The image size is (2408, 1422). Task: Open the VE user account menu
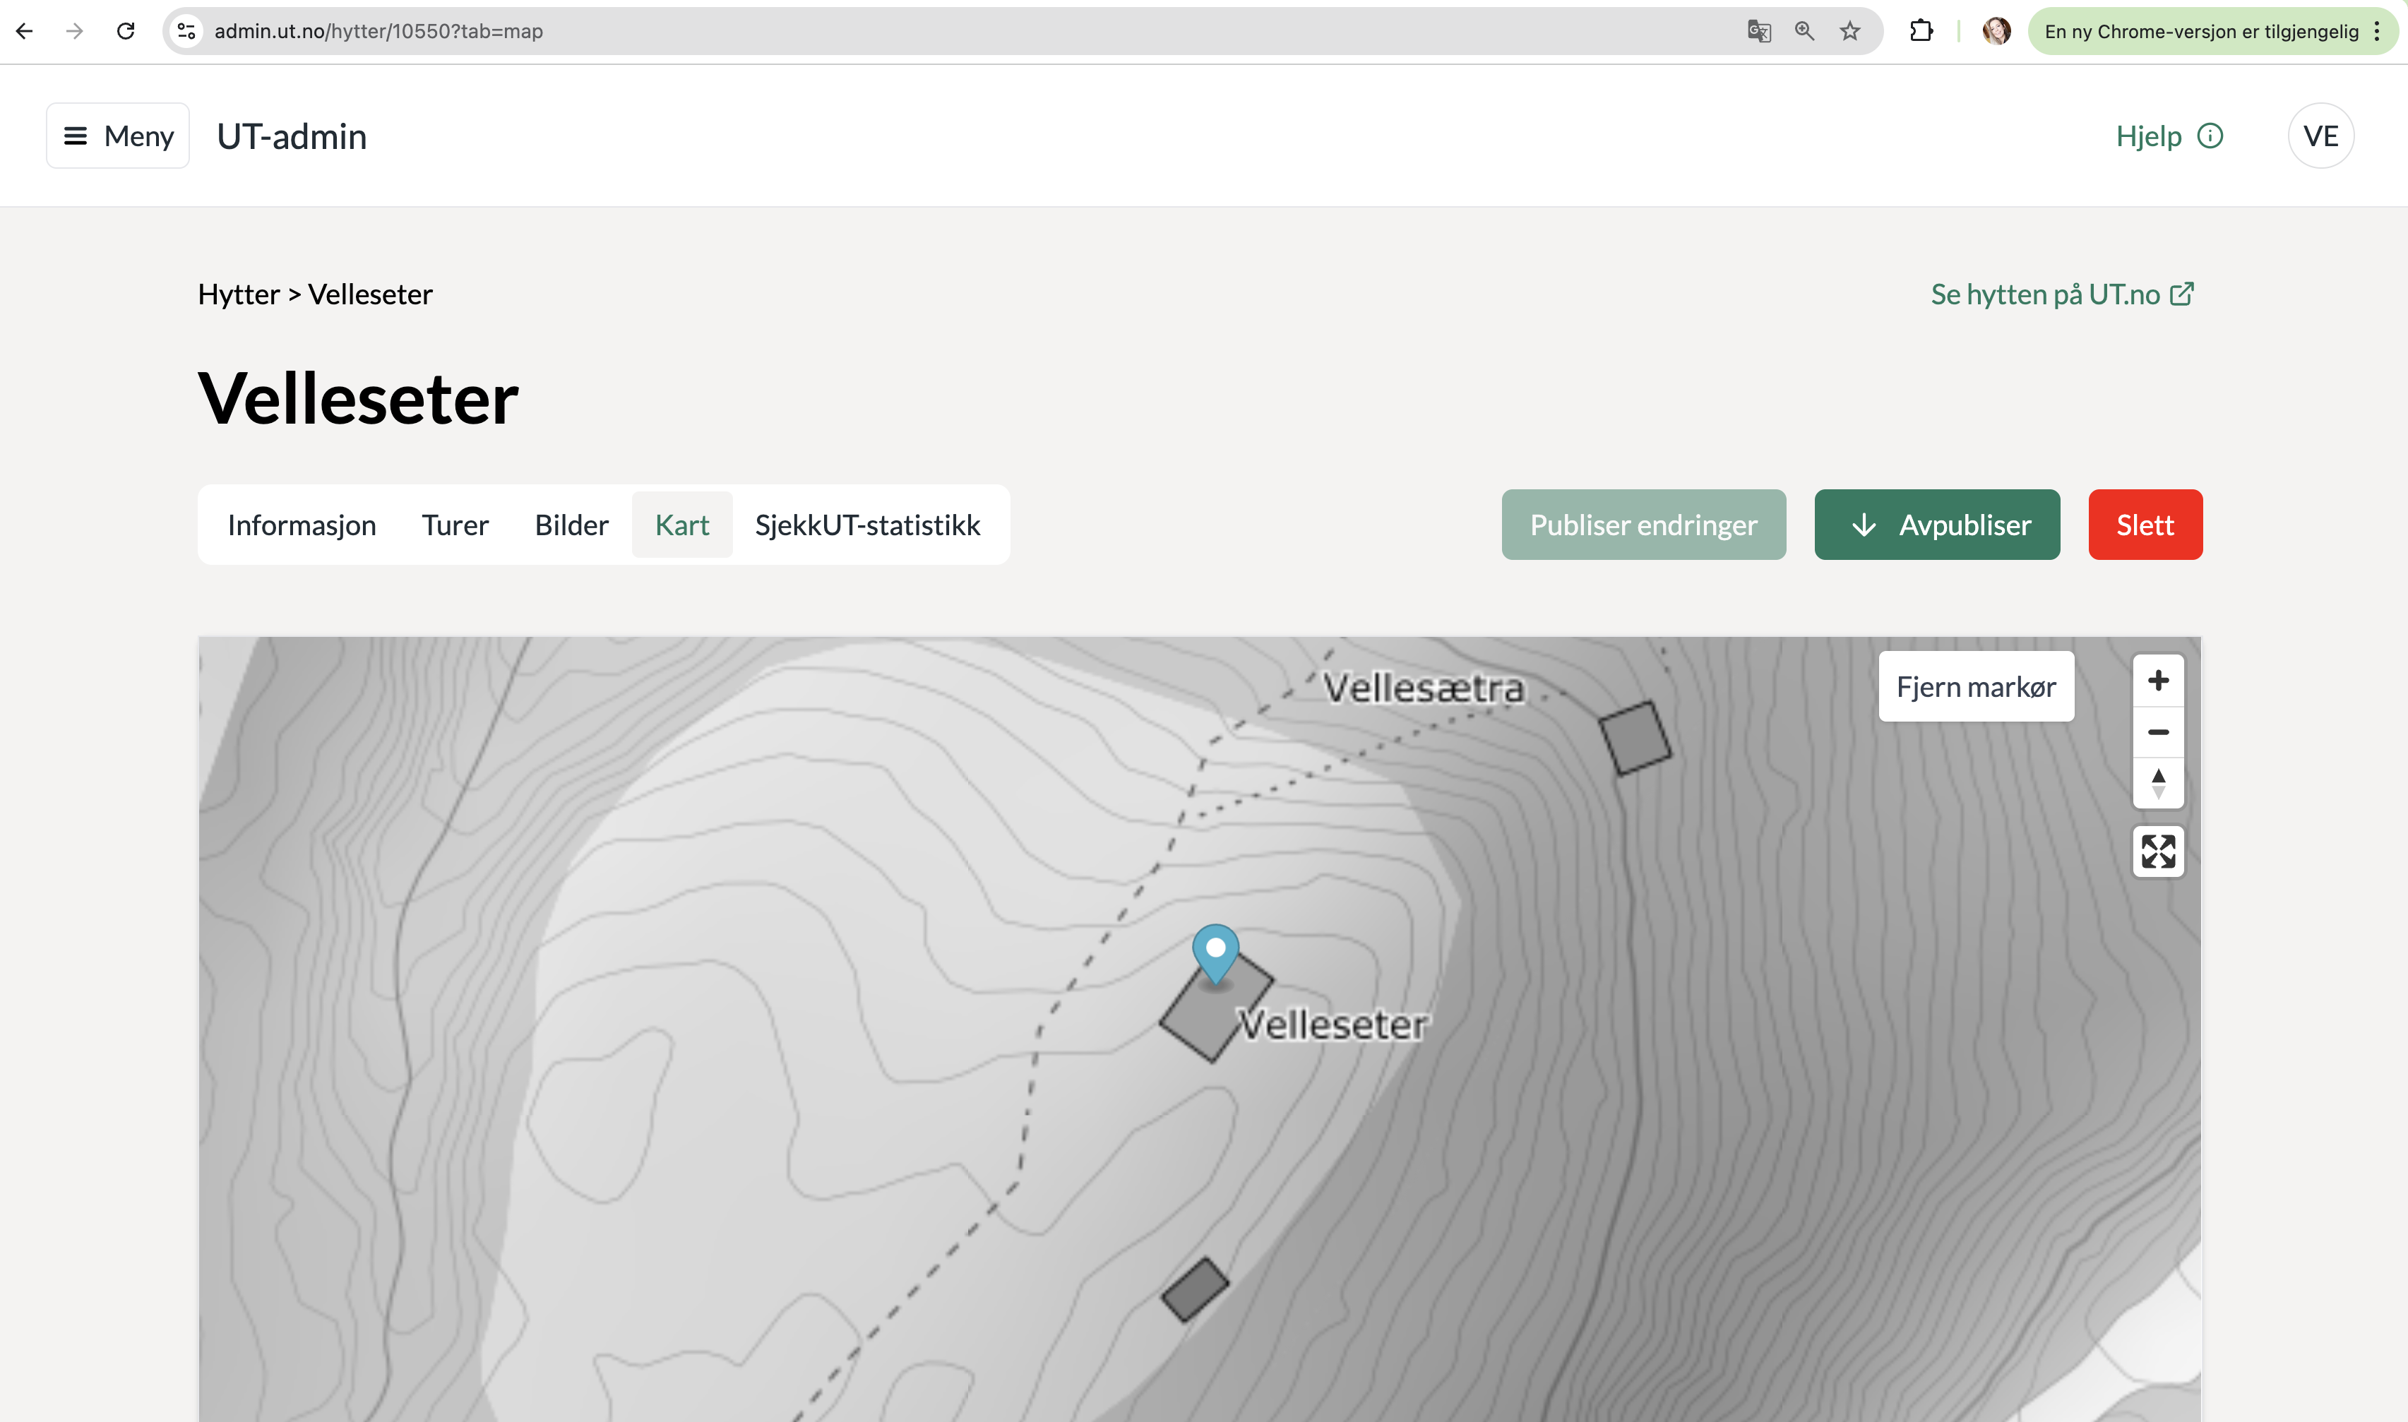coord(2320,136)
